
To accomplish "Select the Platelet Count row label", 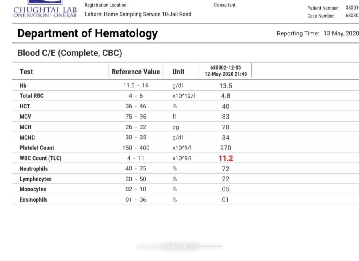I will pos(37,148).
